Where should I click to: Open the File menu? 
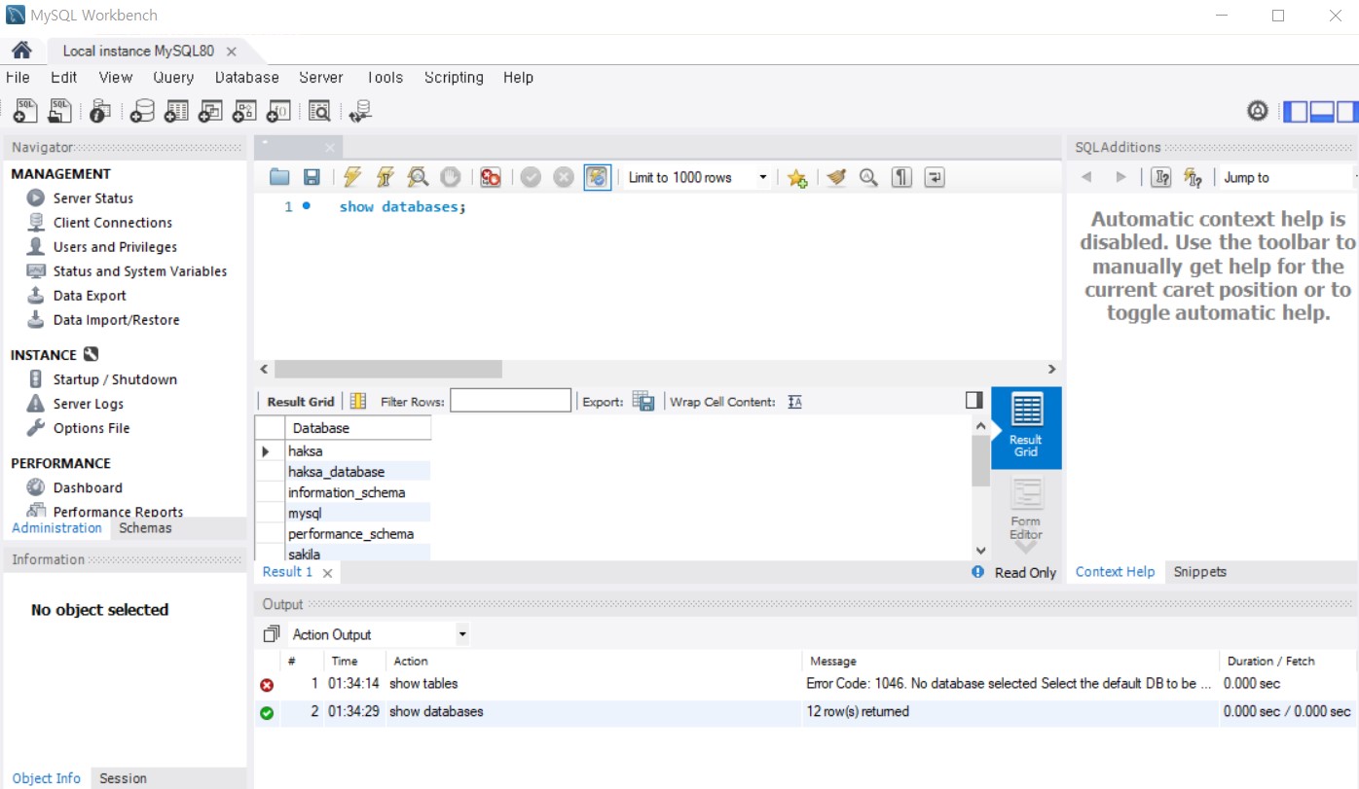coord(18,78)
